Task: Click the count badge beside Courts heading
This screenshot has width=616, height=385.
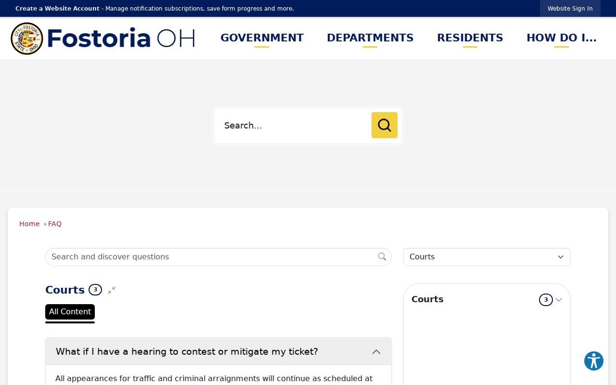Action: pyautogui.click(x=95, y=290)
